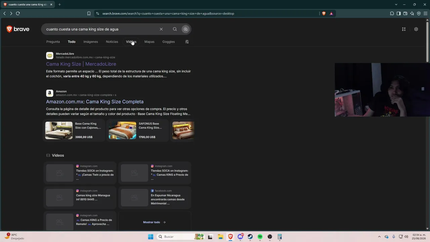Click the search query input box
Screen dimensions: 430x242
[x=101, y=29]
